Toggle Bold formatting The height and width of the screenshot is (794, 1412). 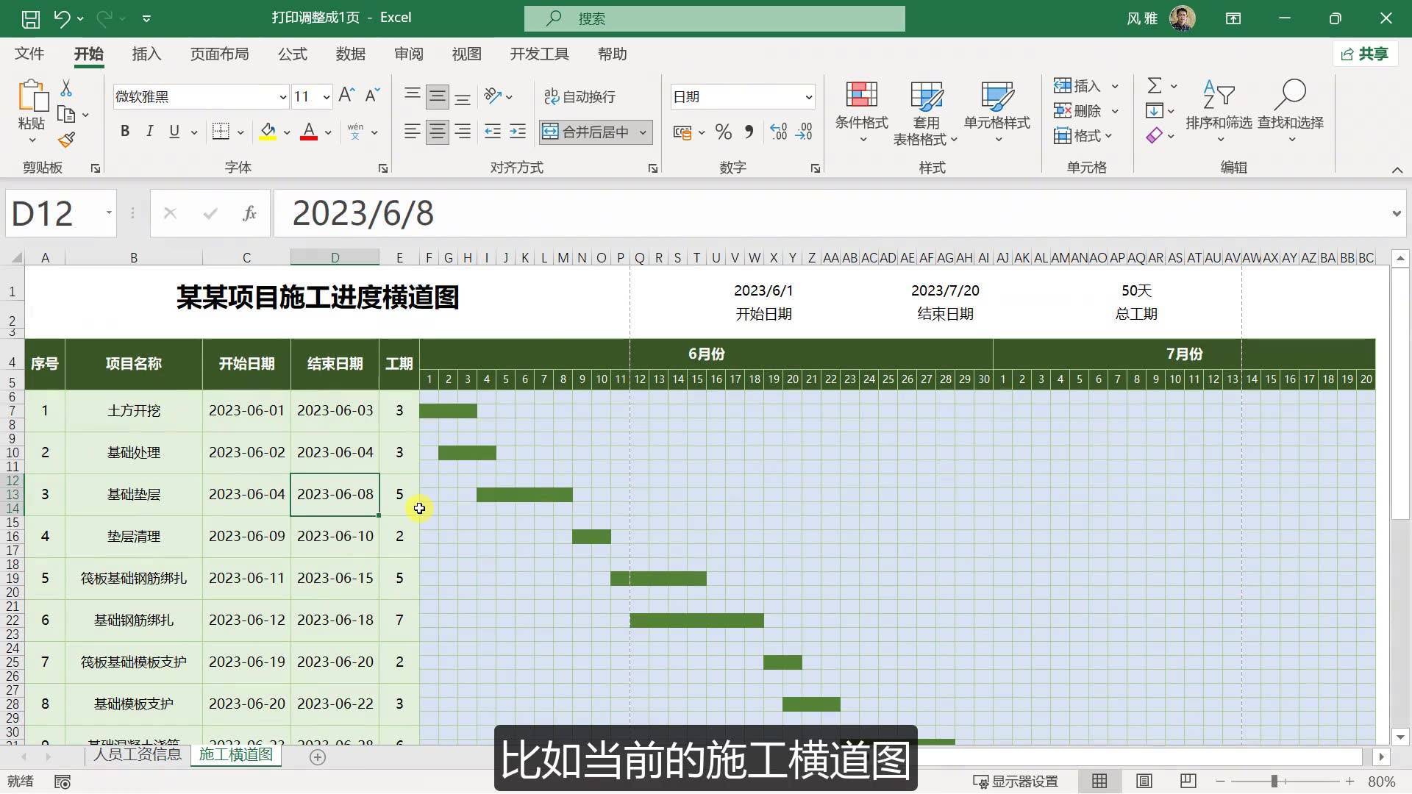[x=125, y=132]
